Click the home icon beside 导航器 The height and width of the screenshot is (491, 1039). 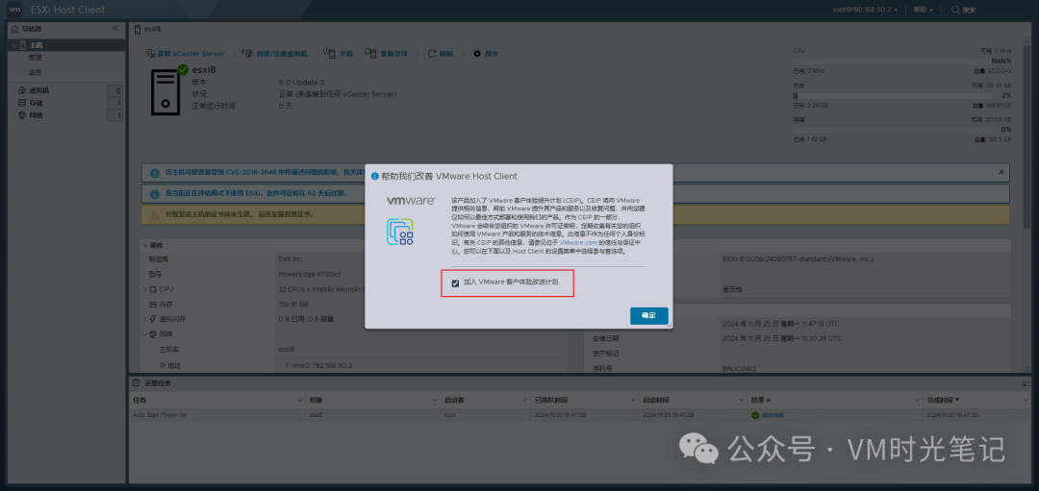pyautogui.click(x=14, y=29)
